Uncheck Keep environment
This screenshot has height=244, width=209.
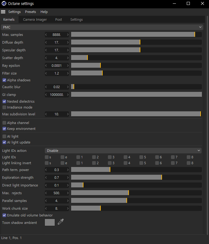click(x=4, y=129)
